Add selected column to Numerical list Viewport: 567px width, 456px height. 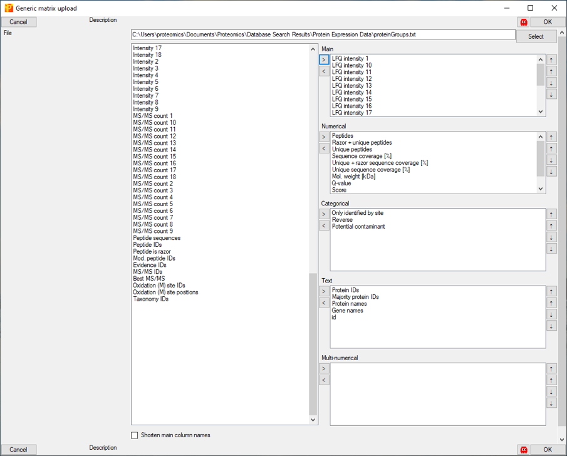click(x=324, y=137)
